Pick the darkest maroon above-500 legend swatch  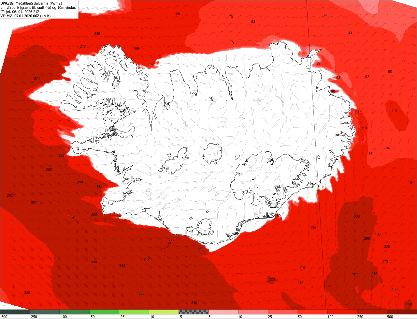click(x=402, y=312)
